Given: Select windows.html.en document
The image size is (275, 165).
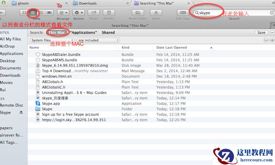Looking at the screenshot, I should [x=57, y=76].
